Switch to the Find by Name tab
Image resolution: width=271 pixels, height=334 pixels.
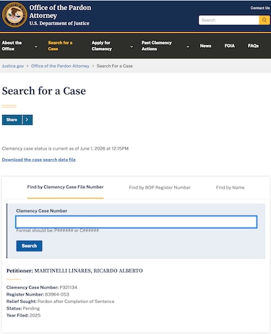coord(230,187)
